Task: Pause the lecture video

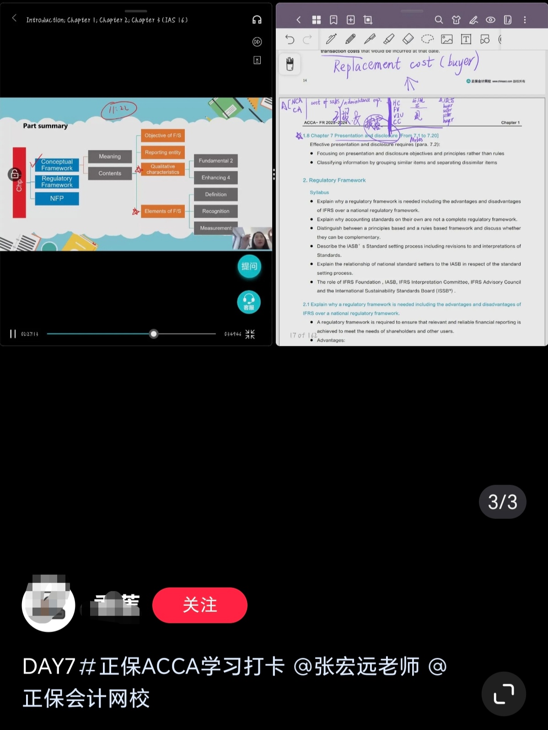Action: point(13,334)
